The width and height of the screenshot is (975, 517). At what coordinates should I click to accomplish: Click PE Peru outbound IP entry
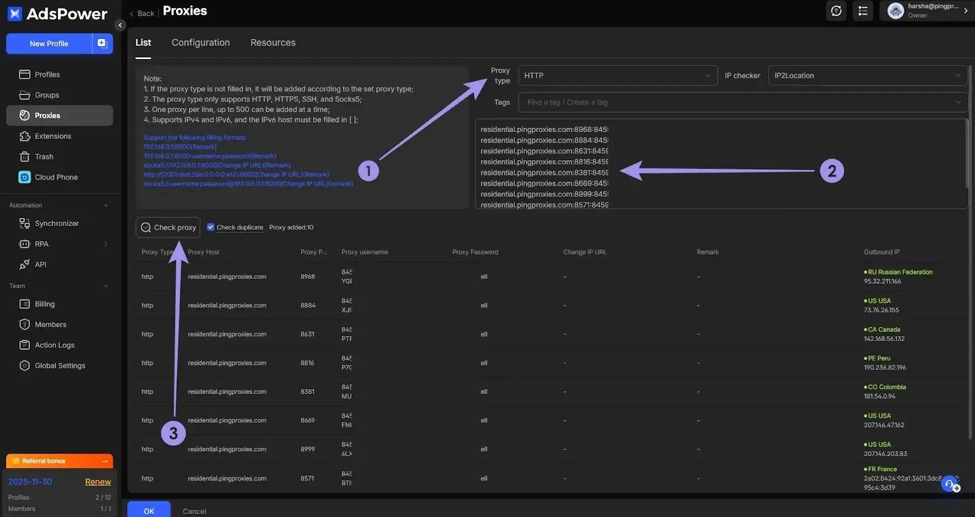884,362
